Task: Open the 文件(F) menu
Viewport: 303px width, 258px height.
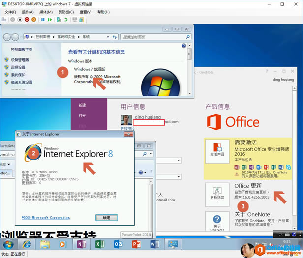Action: [x=10, y=12]
